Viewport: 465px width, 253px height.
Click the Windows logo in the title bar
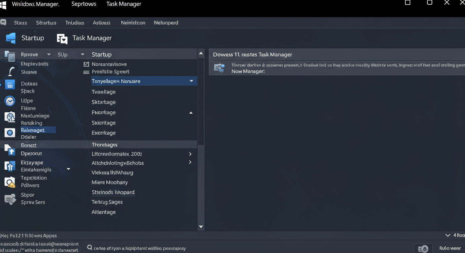[x=3, y=5]
